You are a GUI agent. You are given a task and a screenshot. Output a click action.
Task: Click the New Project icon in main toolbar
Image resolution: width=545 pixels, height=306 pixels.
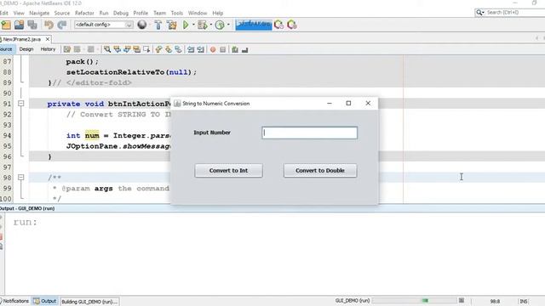[6, 25]
